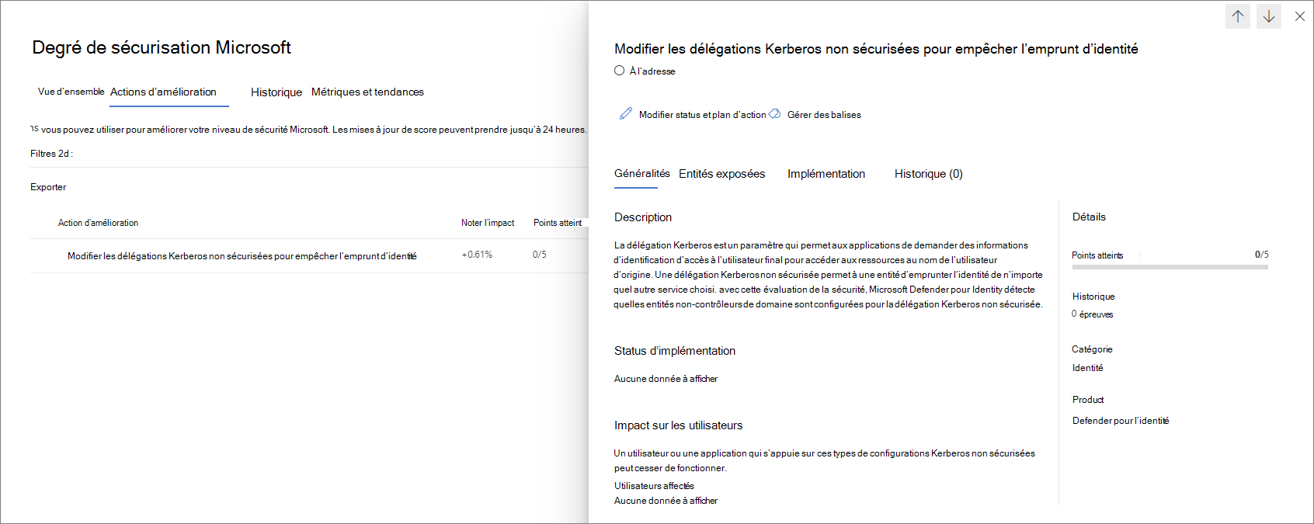Select the Actions d'amélioration tab
Image resolution: width=1314 pixels, height=524 pixels.
[163, 92]
